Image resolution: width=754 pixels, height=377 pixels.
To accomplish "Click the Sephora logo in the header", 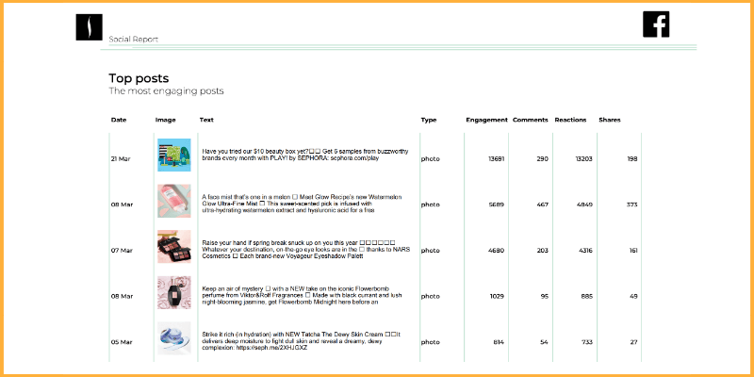I will click(89, 27).
